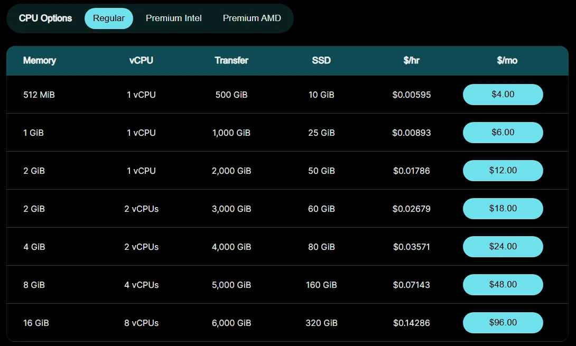Click the 1,000 GiB transfer cell

point(231,133)
